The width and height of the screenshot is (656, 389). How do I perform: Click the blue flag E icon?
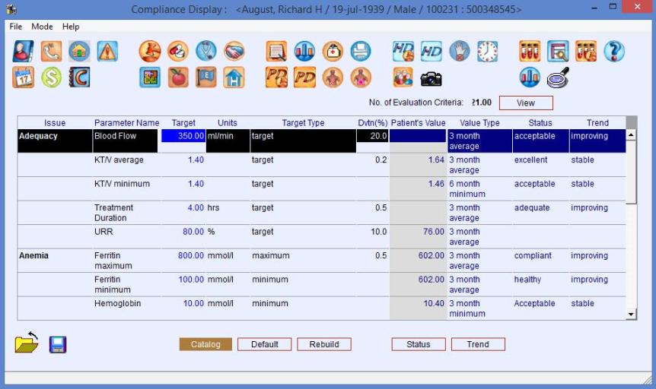(x=205, y=77)
